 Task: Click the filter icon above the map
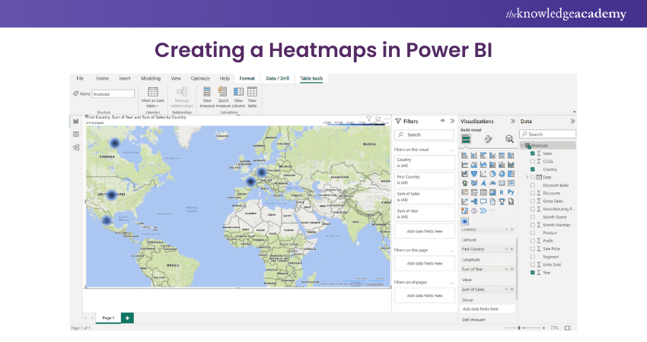pos(368,119)
